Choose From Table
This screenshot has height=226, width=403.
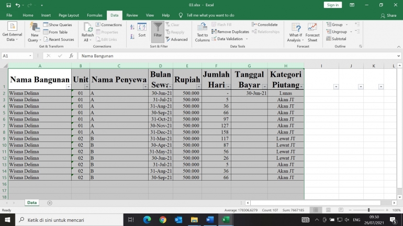[55, 32]
